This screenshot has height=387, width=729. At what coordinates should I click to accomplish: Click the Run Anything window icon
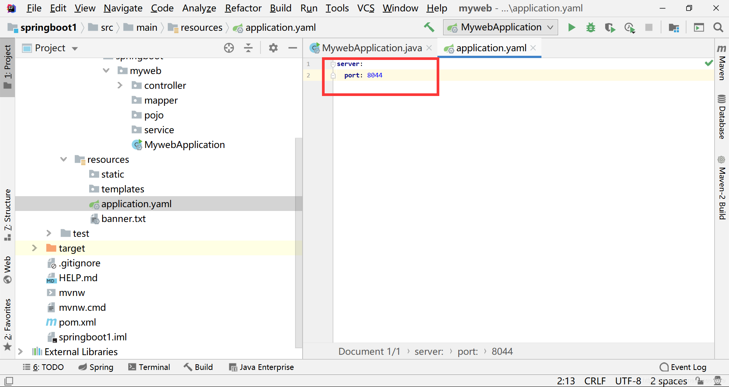699,27
